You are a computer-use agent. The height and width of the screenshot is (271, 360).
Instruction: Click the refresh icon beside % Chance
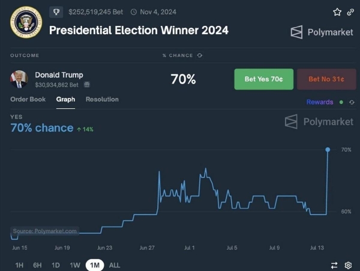click(x=200, y=55)
